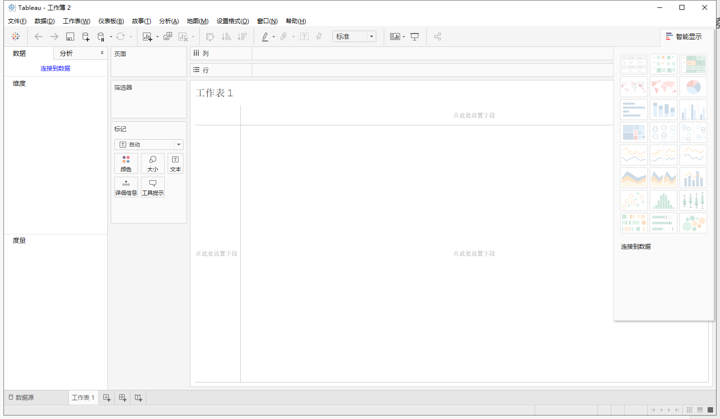
Task: Click the 连接到数据 link
Action: [x=55, y=68]
